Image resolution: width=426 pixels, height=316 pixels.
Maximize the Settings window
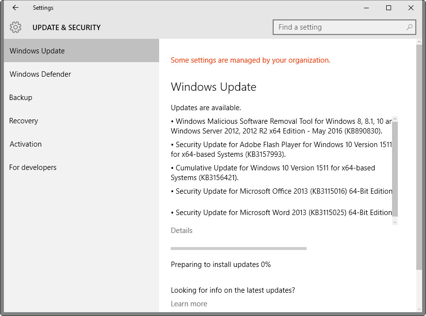click(389, 8)
